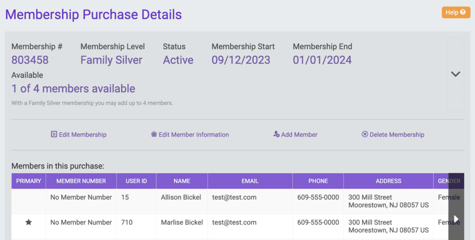
Task: Choose Add Member link
Action: (295, 134)
